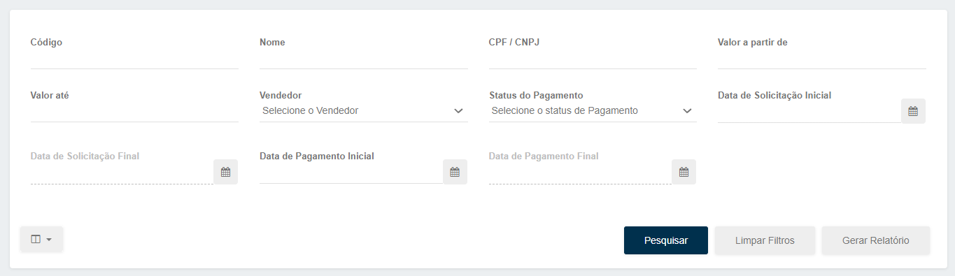
Task: Click the Pesquisar button
Action: [666, 240]
